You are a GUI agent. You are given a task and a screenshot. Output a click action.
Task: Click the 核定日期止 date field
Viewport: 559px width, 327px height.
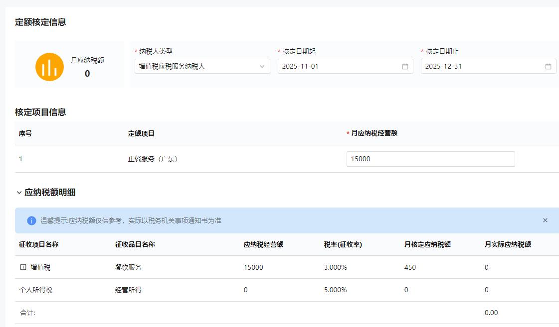(481, 67)
